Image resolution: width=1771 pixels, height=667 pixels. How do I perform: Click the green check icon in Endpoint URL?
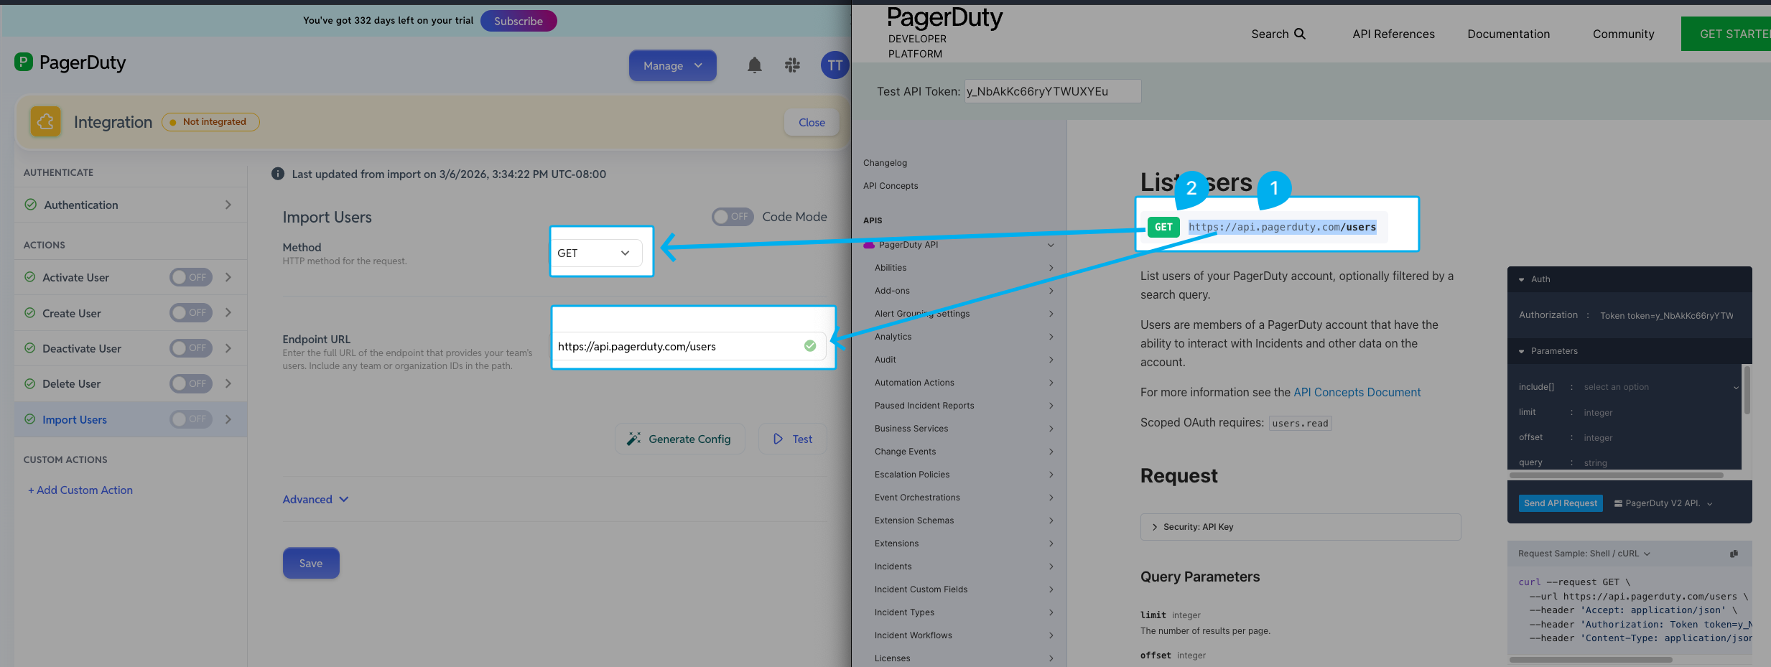point(810,346)
